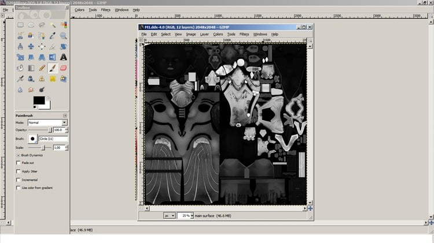Click the Scale 1.00 value field
The width and height of the screenshot is (434, 243).
point(59,148)
